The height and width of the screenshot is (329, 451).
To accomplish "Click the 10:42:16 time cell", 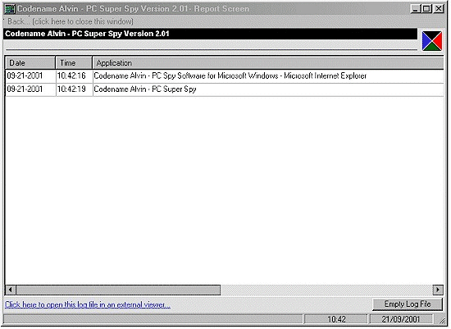I will coord(71,76).
